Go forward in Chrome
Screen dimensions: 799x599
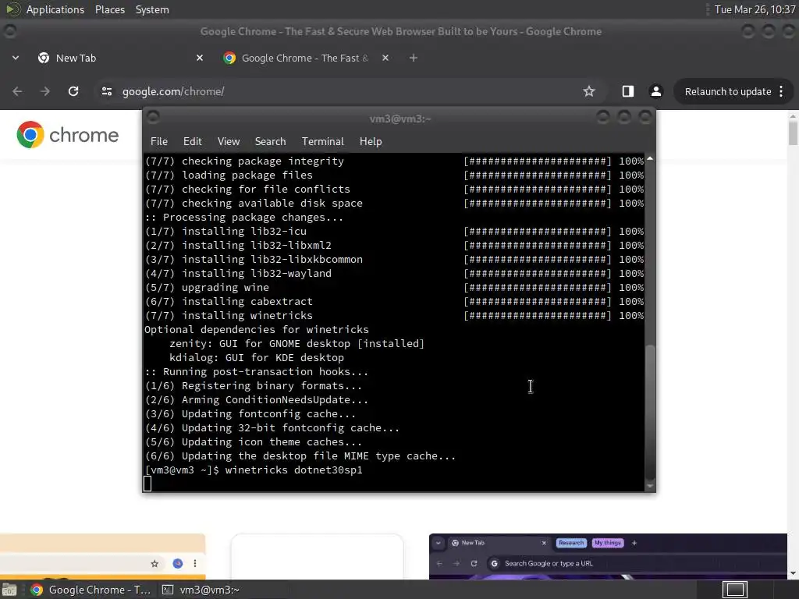(45, 91)
